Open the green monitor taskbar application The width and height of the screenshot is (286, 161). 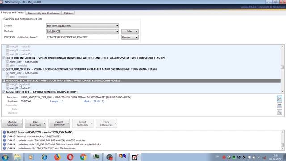click(96, 157)
